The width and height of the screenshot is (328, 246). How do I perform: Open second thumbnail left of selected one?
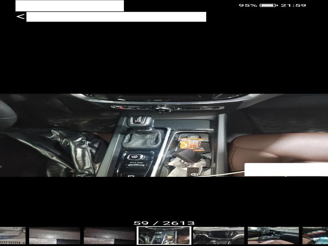(x=54, y=236)
